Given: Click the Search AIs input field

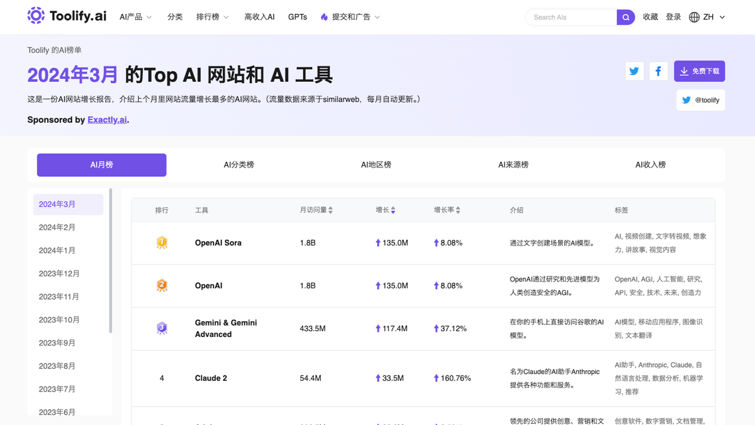Looking at the screenshot, I should click(571, 17).
